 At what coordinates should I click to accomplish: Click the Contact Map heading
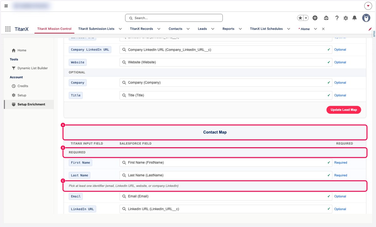pyautogui.click(x=215, y=132)
